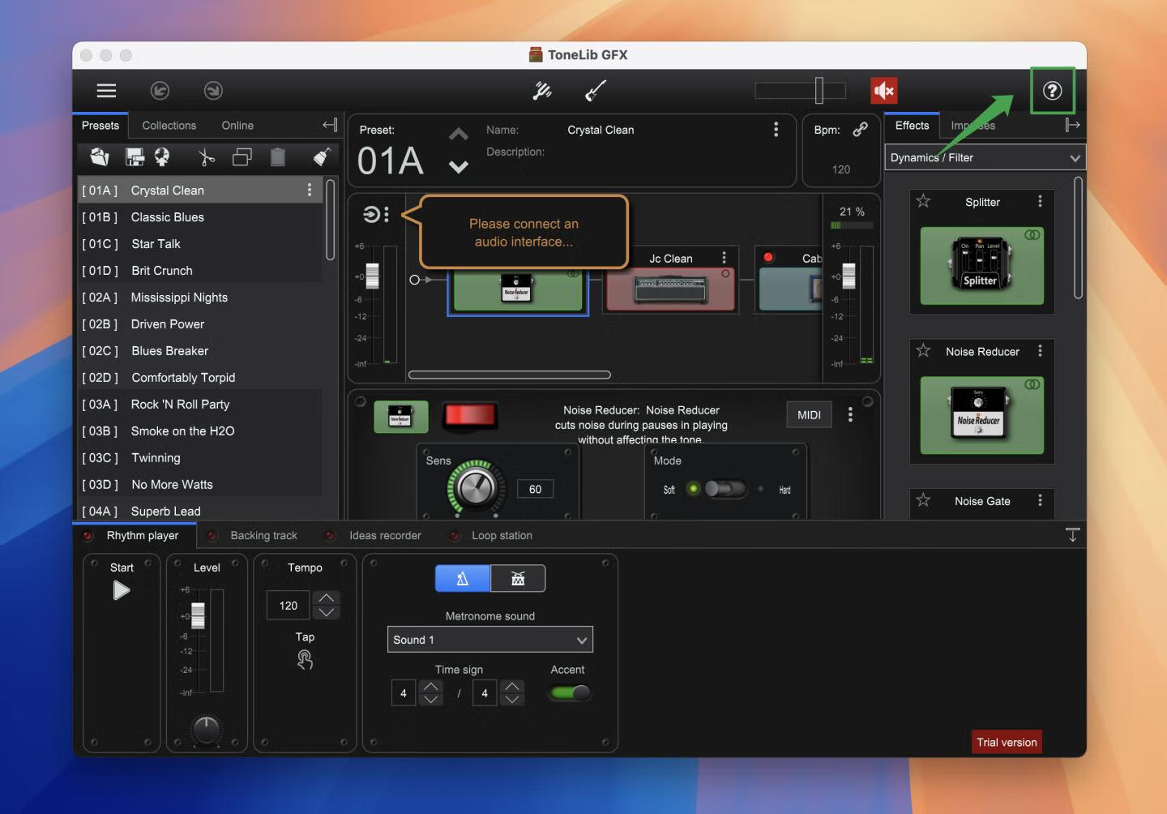Increase time signature denominator

[x=512, y=686]
